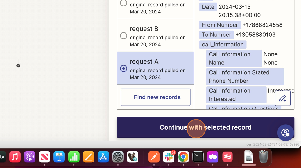
Task: Select the request A radio button
Action: [x=124, y=68]
